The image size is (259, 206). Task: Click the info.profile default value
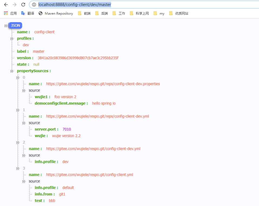pyautogui.click(x=68, y=188)
